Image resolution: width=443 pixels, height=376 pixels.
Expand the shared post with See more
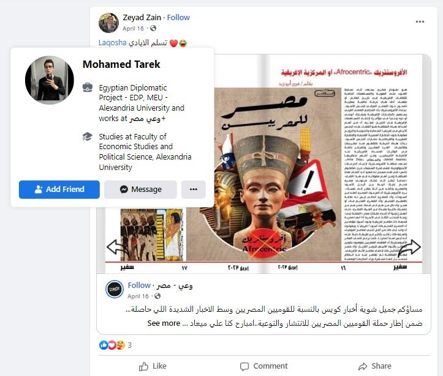[164, 323]
